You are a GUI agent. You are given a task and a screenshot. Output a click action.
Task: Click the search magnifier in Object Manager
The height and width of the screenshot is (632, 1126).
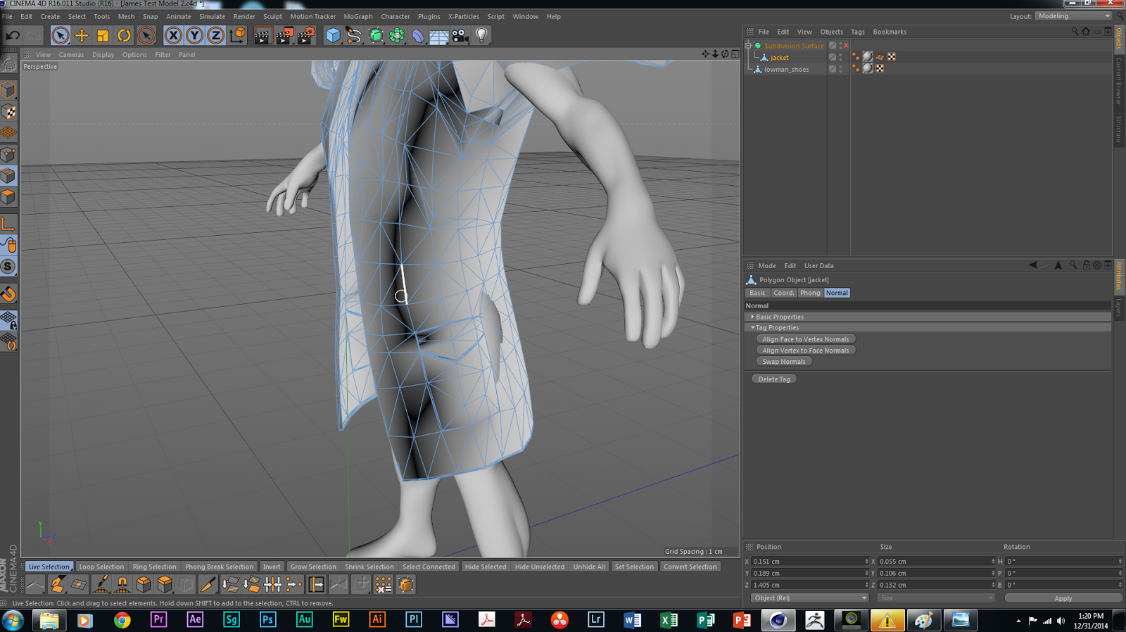point(1075,32)
